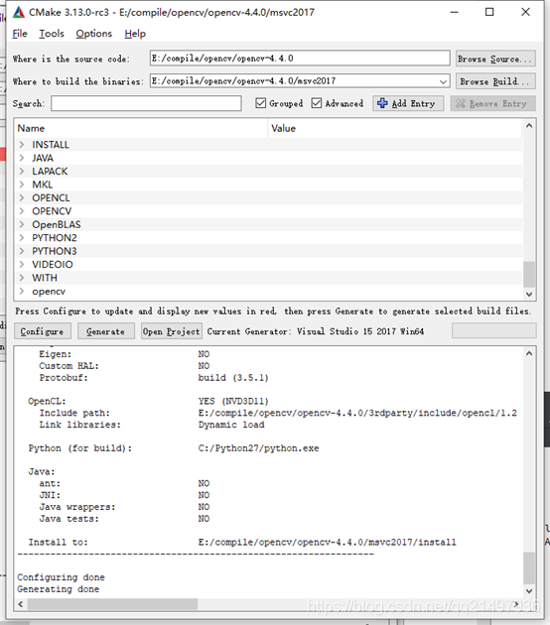Click the output log horizontal scrollbar thumb
The width and height of the screenshot is (550, 625).
click(x=112, y=604)
